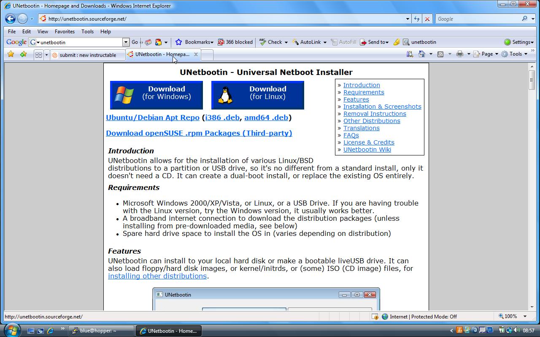Click the Check spelling button

[x=271, y=42]
